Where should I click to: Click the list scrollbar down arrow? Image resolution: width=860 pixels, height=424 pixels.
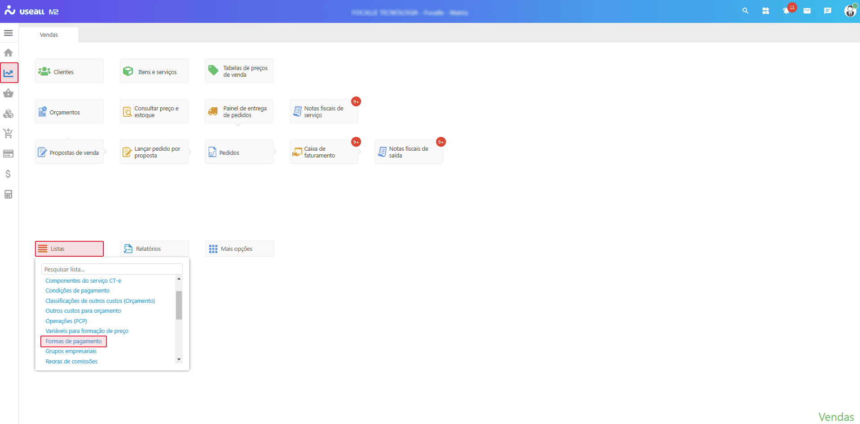179,359
